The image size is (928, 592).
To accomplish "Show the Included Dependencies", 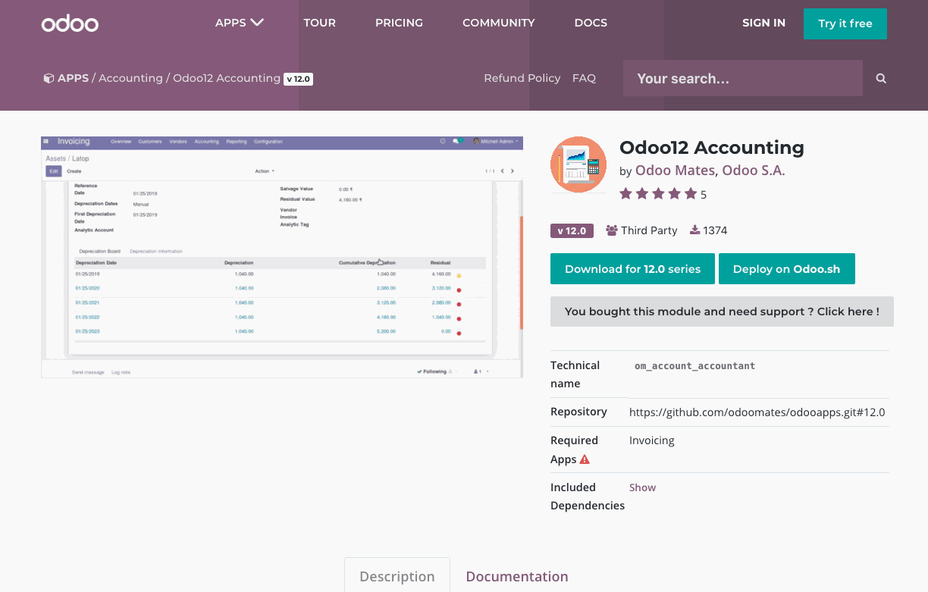I will pyautogui.click(x=642, y=487).
